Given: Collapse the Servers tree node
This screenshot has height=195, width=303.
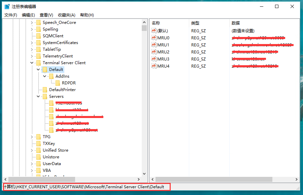Looking at the screenshot, I should 38,96.
